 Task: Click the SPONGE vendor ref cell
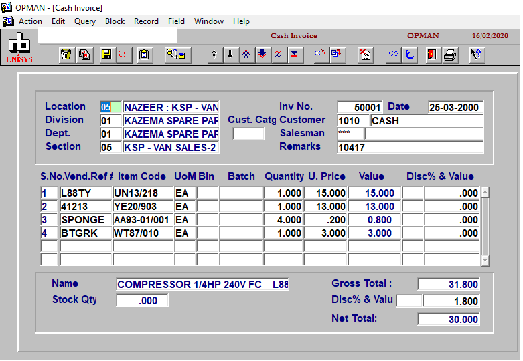[86, 219]
